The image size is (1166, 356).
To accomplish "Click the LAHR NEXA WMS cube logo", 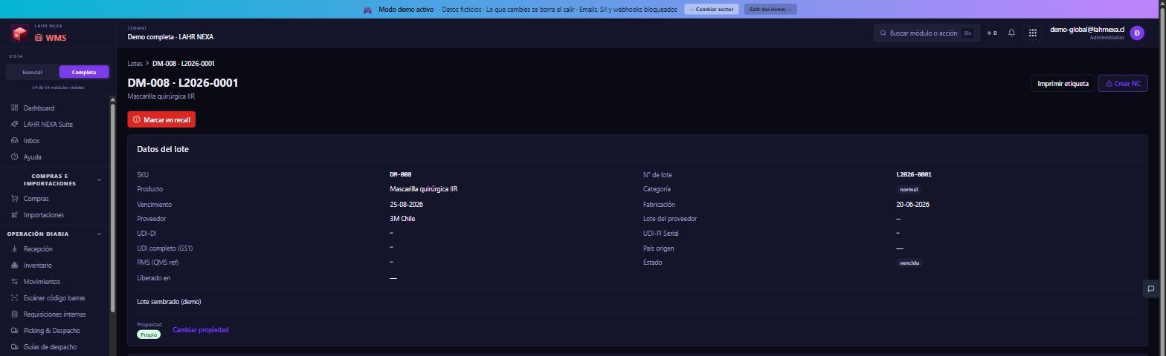I will tap(20, 33).
